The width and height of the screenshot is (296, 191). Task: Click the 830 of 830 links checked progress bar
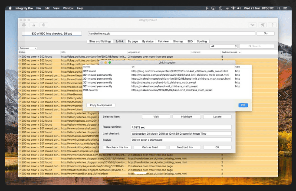52,33
